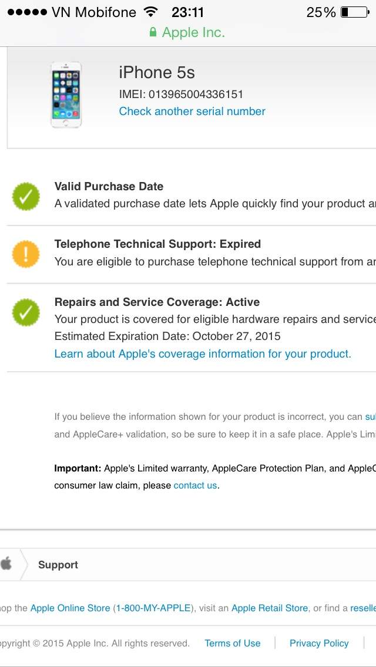Viewport: 376px width, 667px height.
Task: Open Privacy Policy footer link
Action: click(319, 644)
